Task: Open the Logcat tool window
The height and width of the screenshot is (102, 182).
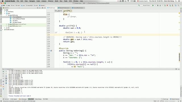Action: 14,99
